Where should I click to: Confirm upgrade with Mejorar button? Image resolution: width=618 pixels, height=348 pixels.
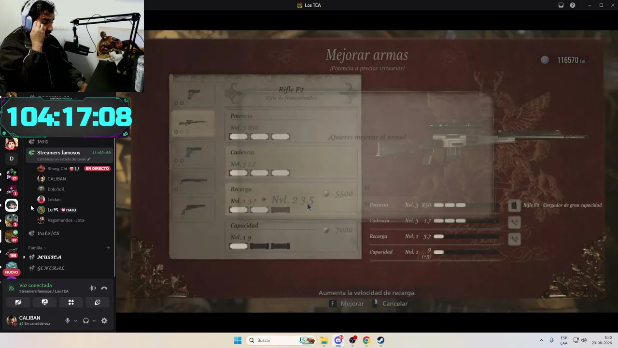tap(347, 304)
